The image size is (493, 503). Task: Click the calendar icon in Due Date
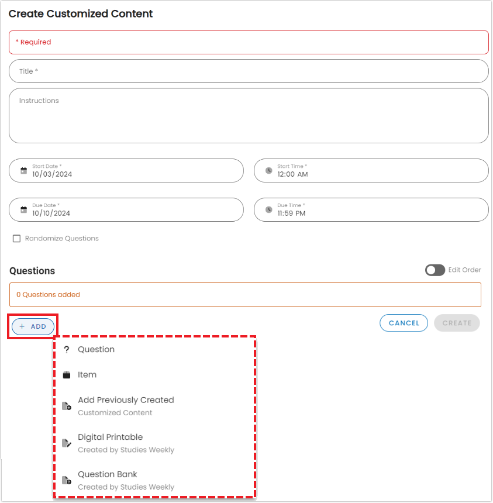pos(23,210)
